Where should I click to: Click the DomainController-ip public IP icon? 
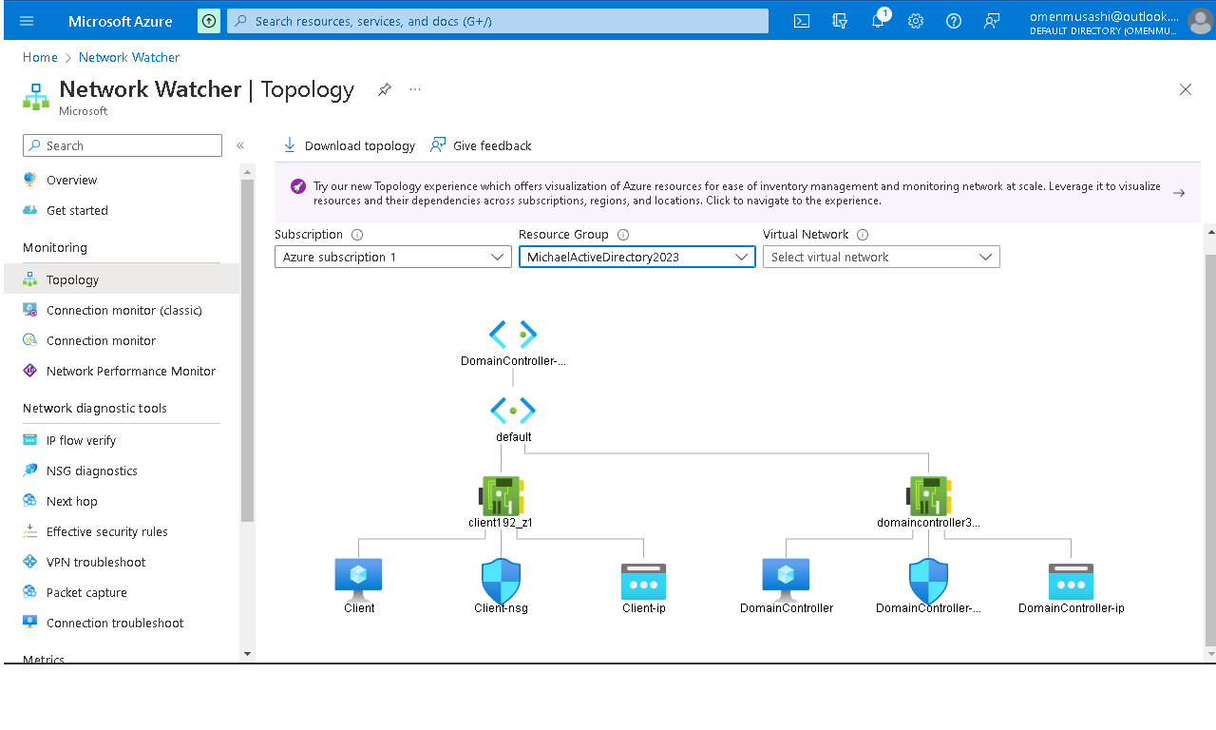[1072, 580]
